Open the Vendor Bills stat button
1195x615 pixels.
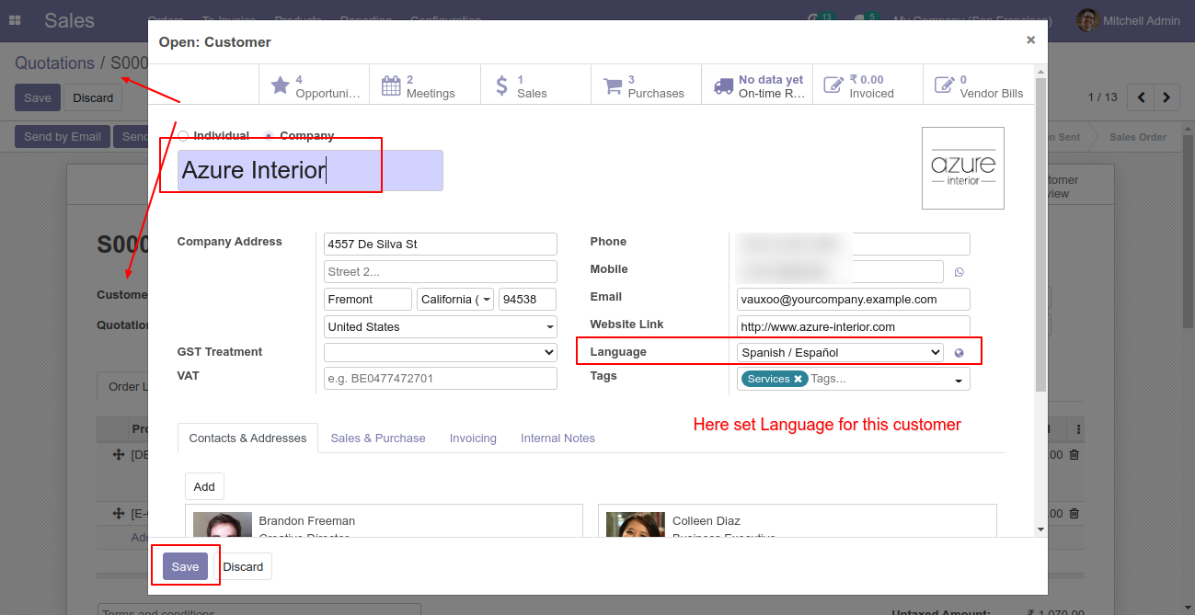coord(978,85)
